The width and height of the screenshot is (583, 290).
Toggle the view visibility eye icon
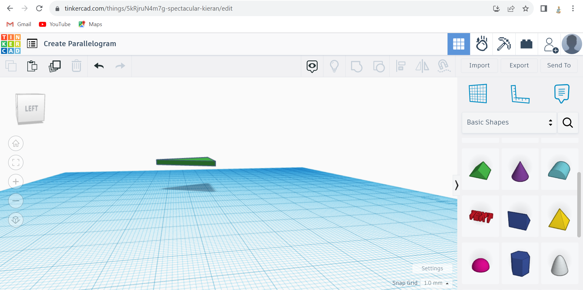[x=312, y=66]
